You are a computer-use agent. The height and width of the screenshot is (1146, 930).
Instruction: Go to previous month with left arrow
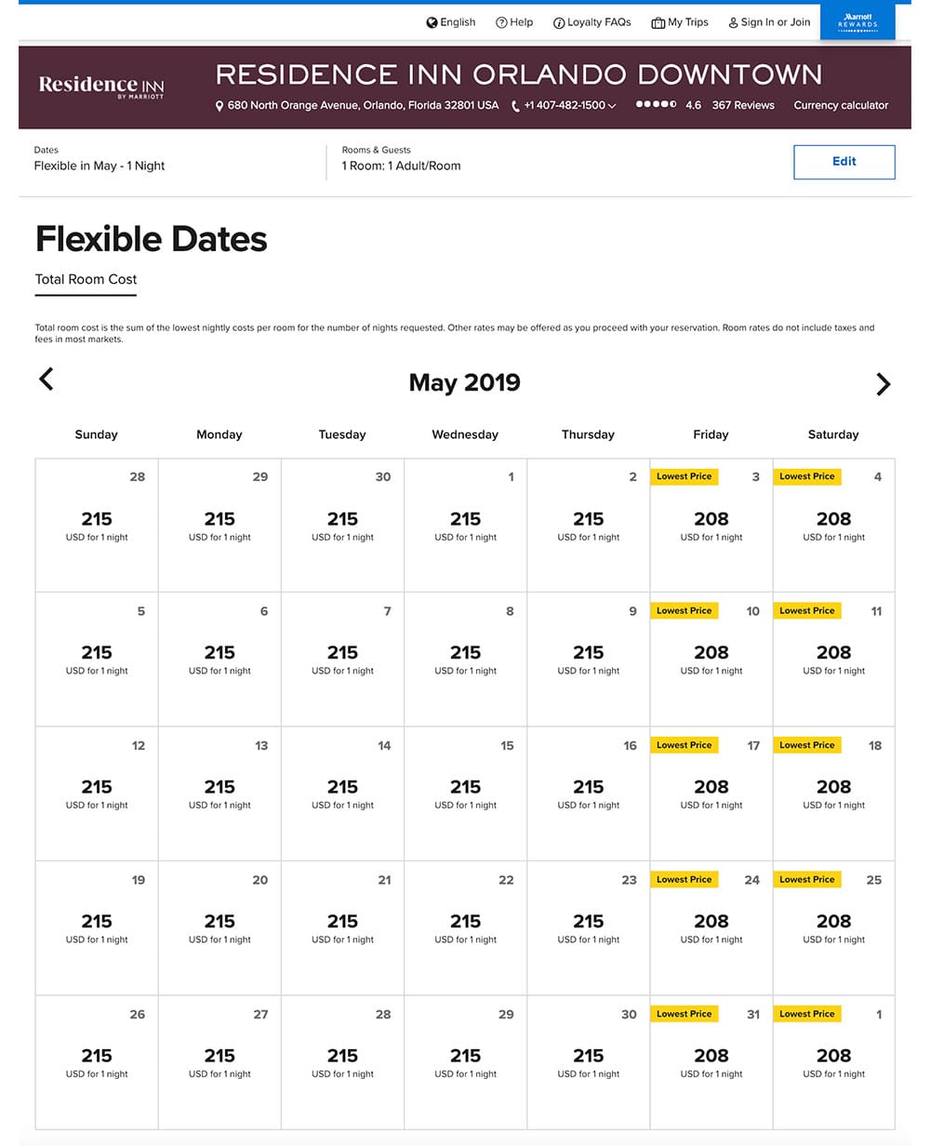pos(46,380)
